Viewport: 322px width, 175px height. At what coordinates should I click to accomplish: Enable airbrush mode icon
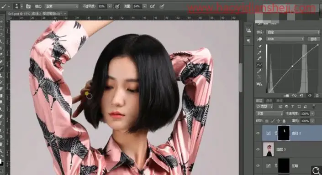coord(152,6)
